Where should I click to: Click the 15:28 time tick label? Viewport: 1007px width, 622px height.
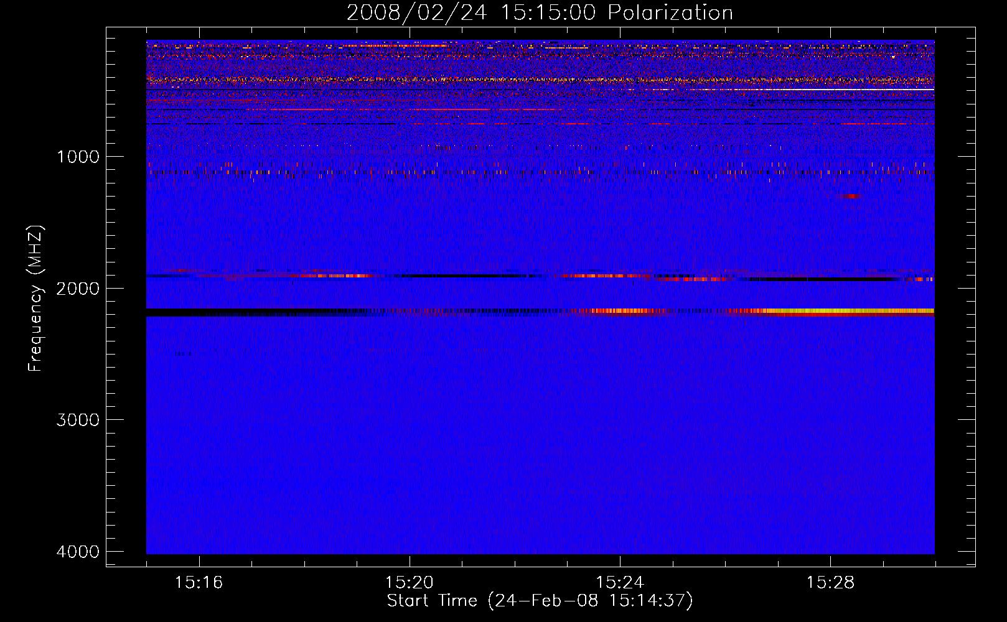point(830,583)
